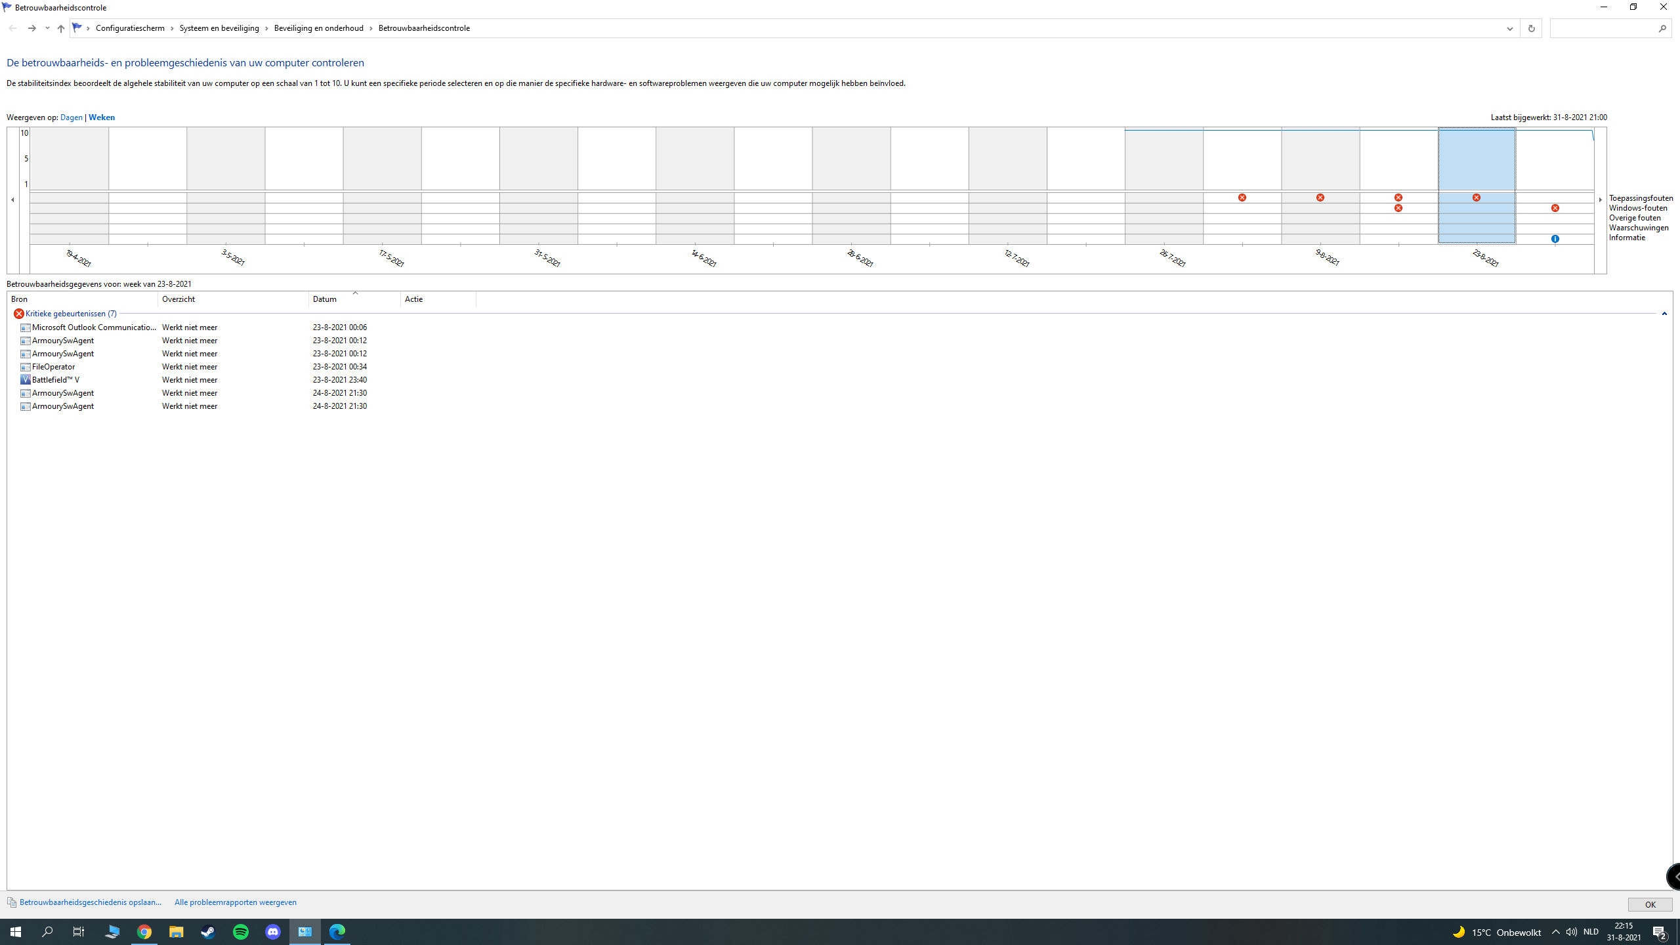This screenshot has width=1680, height=945.
Task: Open Alle probleemrapporten weergeven
Action: (x=236, y=902)
